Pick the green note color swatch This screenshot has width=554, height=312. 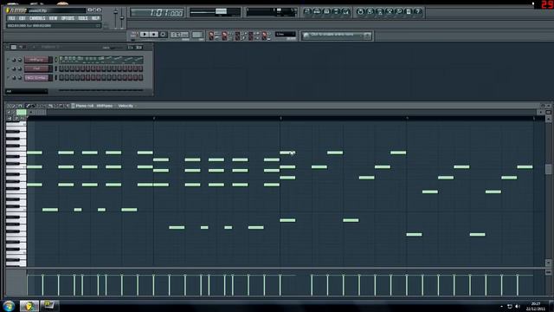coord(21,112)
